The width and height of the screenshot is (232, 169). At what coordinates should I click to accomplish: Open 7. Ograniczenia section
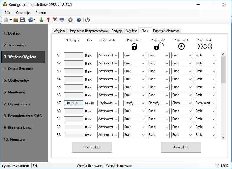point(17,104)
